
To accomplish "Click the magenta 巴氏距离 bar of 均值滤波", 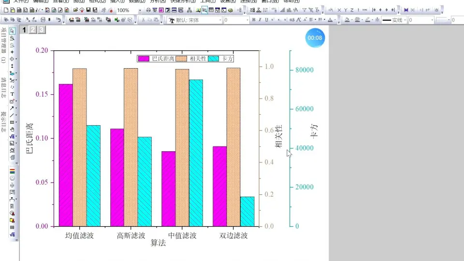I will pos(66,155).
